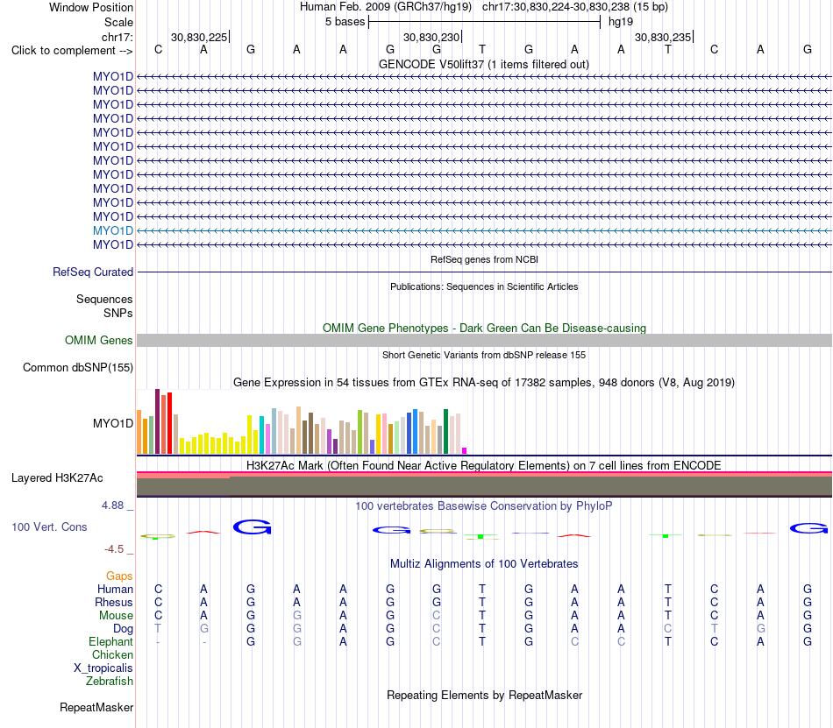Screen dimensions: 833x728
Task: Open 'Short Genetic Variants from dbSNP release 155' title
Action: point(484,355)
